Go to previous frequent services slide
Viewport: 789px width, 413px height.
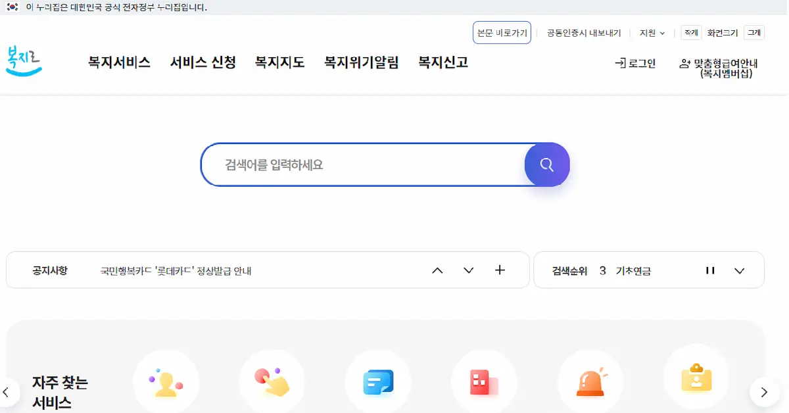pos(7,392)
